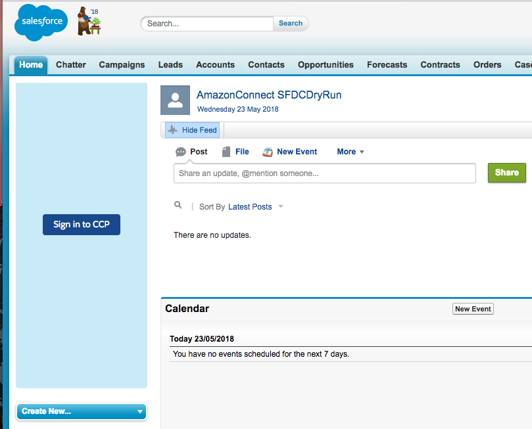The width and height of the screenshot is (532, 429).
Task: Open the Leads tab
Action: [x=170, y=65]
